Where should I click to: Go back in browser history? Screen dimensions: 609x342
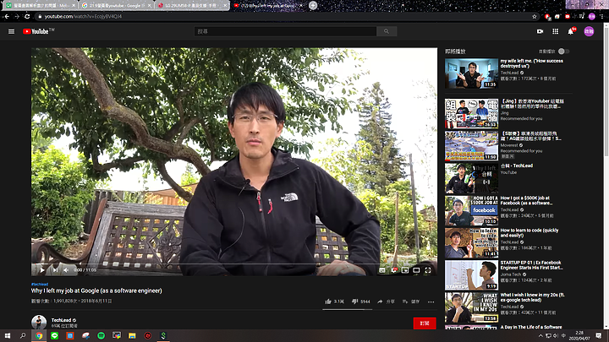tap(7, 16)
